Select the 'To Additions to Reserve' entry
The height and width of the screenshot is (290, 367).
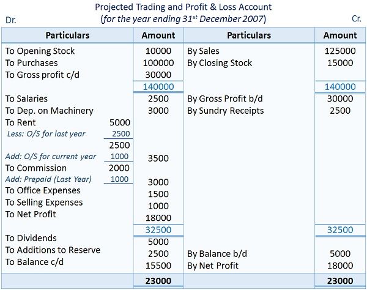(x=53, y=250)
